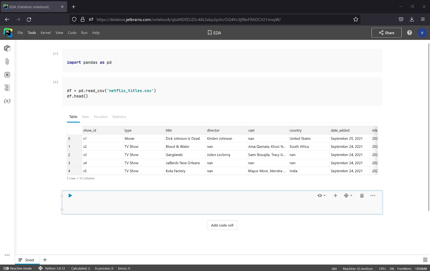Open the Attached files panel

[7, 61]
